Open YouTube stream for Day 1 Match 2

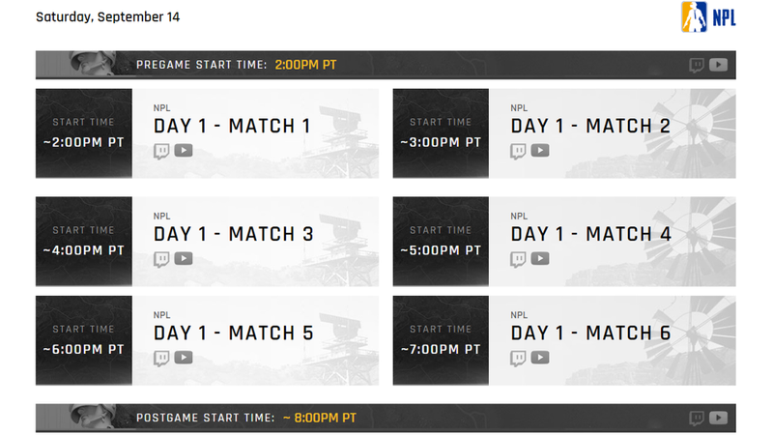click(x=540, y=151)
